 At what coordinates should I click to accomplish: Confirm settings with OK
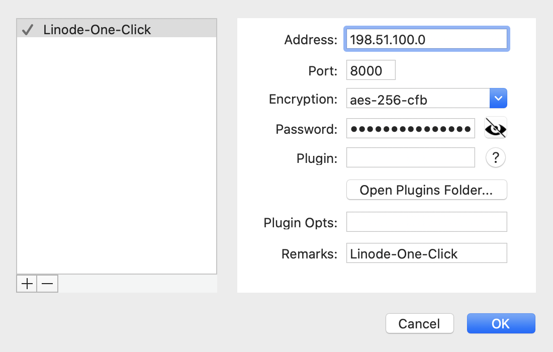(x=501, y=323)
